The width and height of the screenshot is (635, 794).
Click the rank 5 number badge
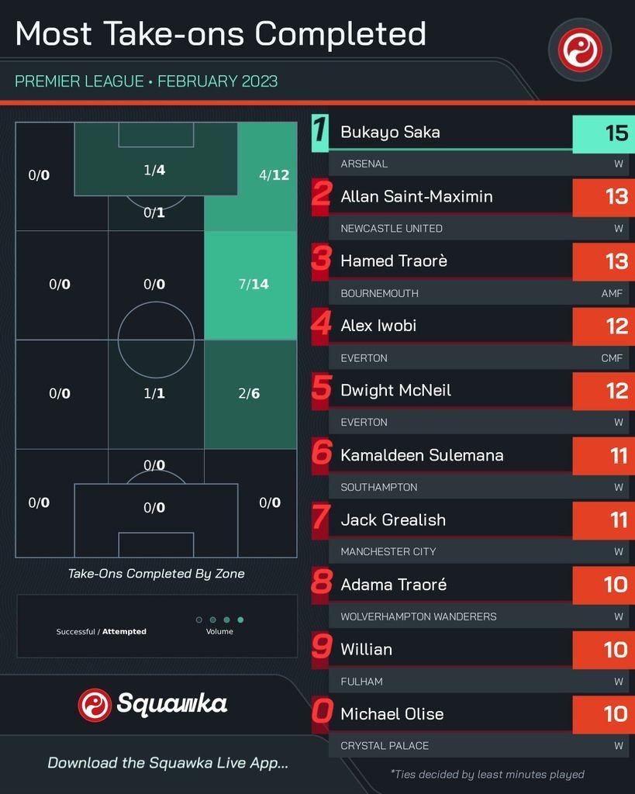pos(321,391)
